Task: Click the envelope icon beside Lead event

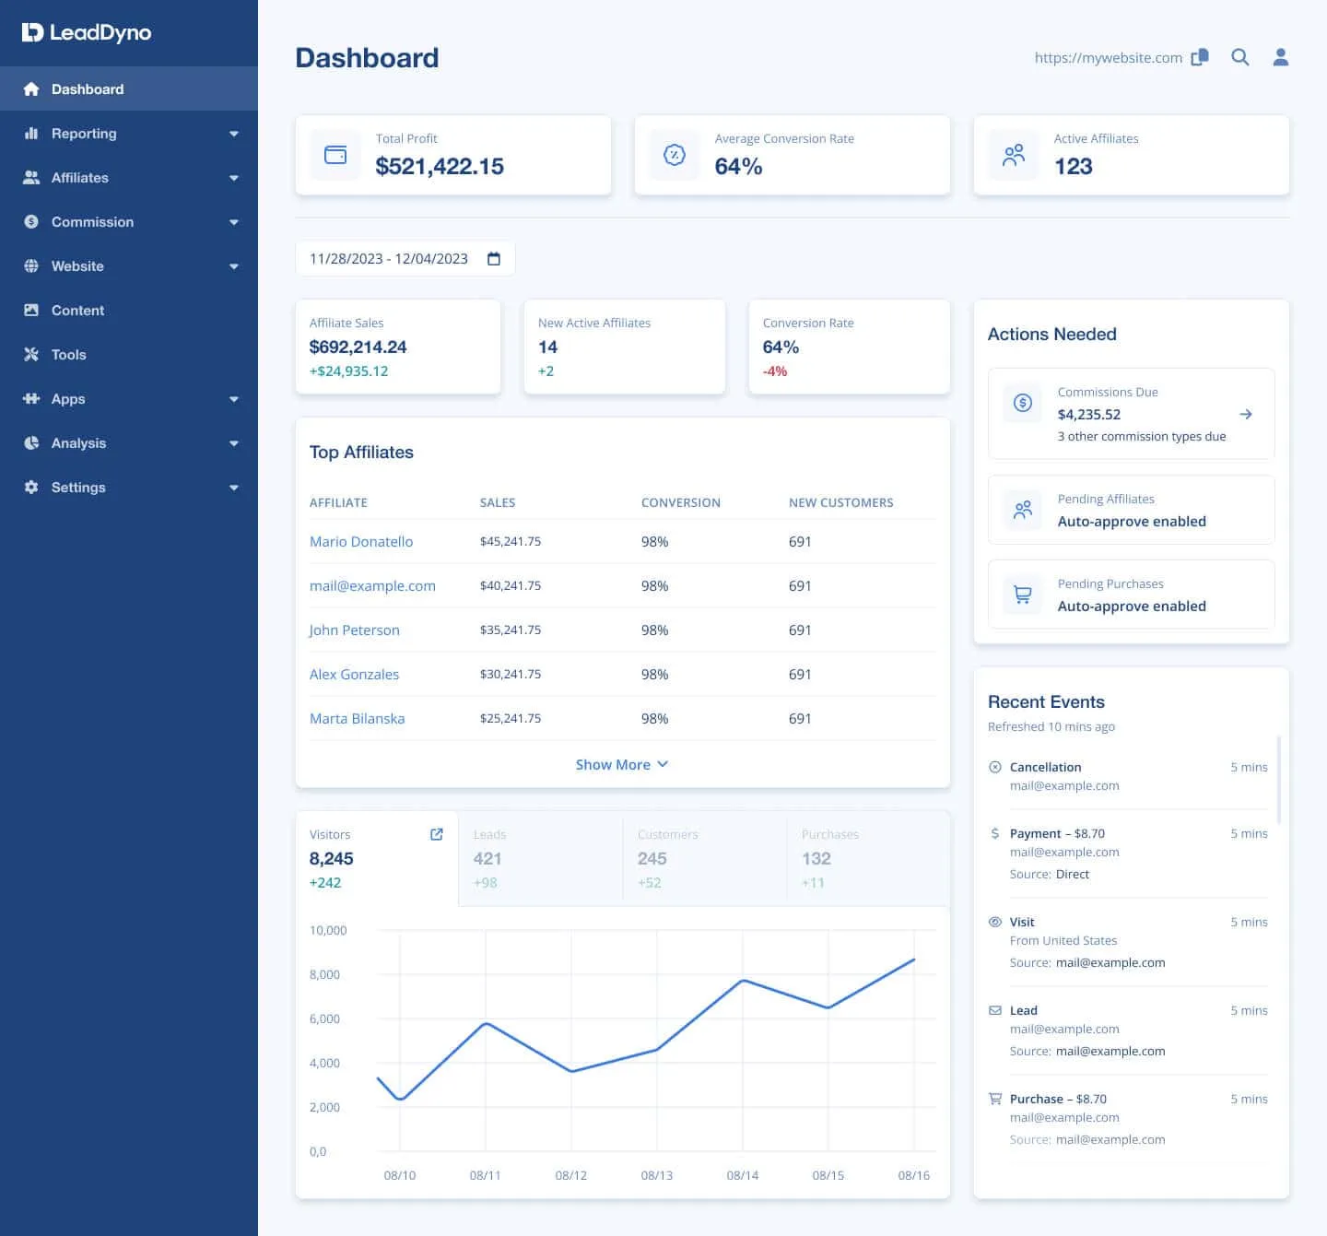Action: coord(995,1010)
